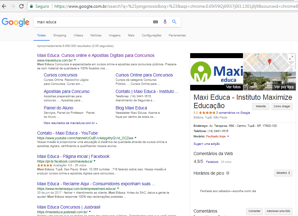Expand the arrow next to www.maxieduca.com.br/
Image resolution: width=298 pixels, height=216 pixels.
pyautogui.click(x=75, y=60)
